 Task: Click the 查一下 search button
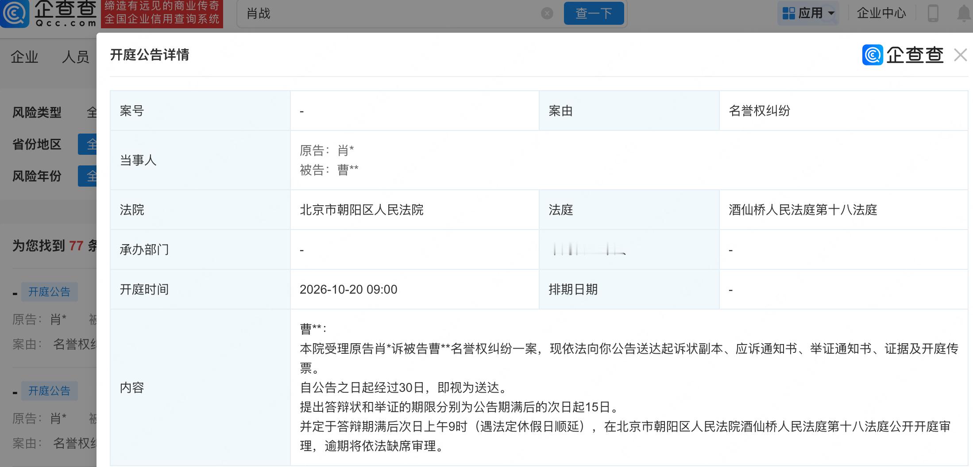[x=594, y=13]
